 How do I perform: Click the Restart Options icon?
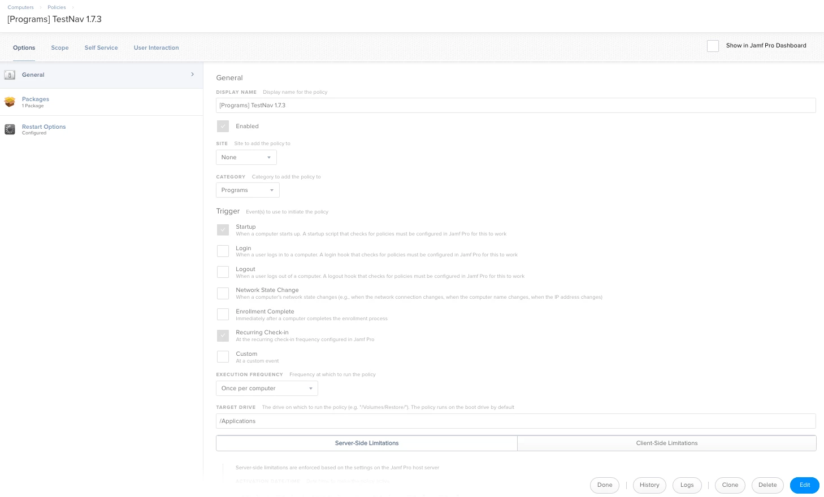(10, 129)
